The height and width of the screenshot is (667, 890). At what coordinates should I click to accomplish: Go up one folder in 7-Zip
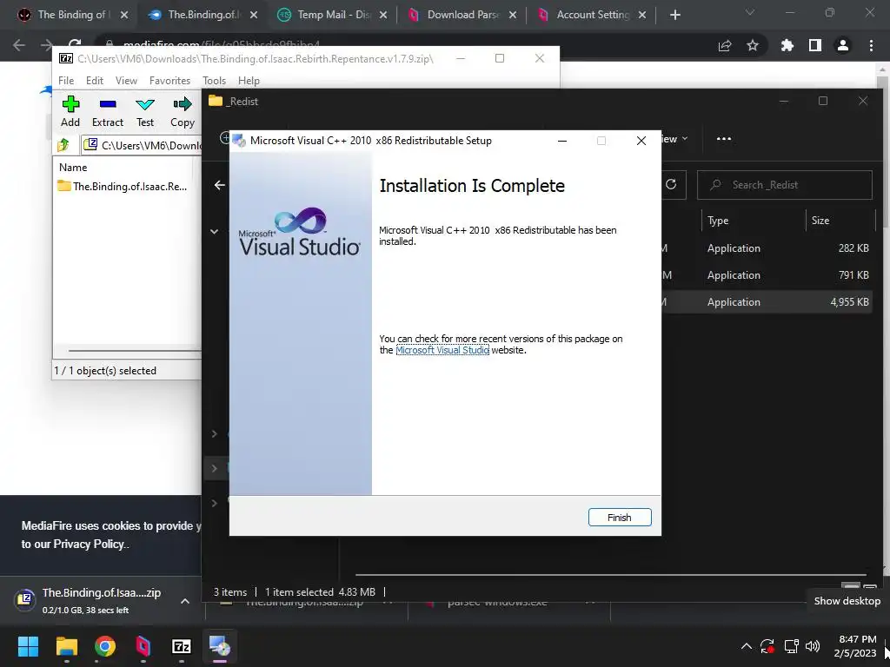tap(63, 145)
